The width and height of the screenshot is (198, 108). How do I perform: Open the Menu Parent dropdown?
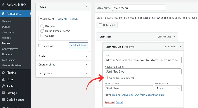[129, 88]
